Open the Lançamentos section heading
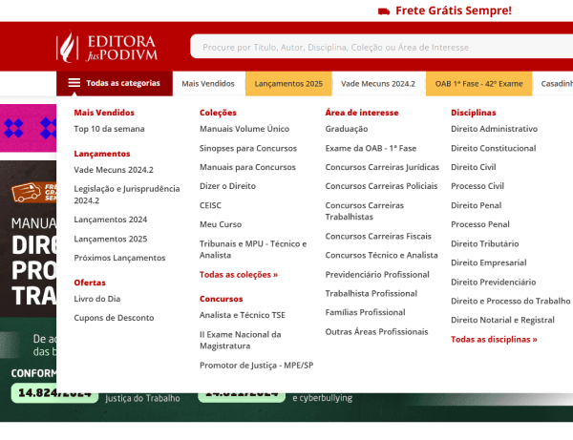The width and height of the screenshot is (573, 440). (x=102, y=154)
